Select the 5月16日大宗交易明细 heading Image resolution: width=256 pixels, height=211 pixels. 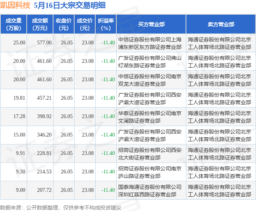point(70,5)
